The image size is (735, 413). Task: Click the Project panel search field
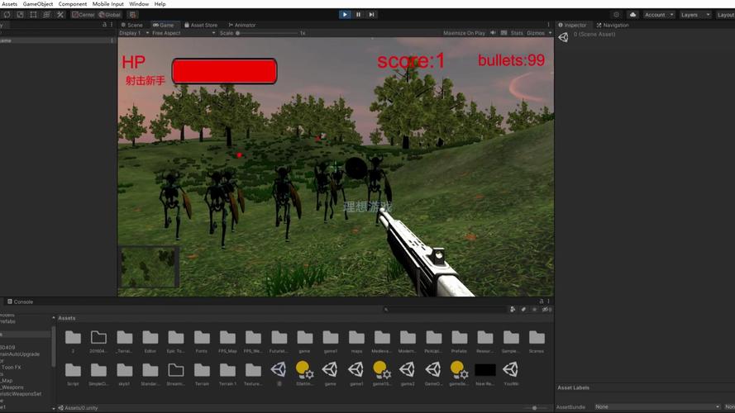(x=446, y=309)
